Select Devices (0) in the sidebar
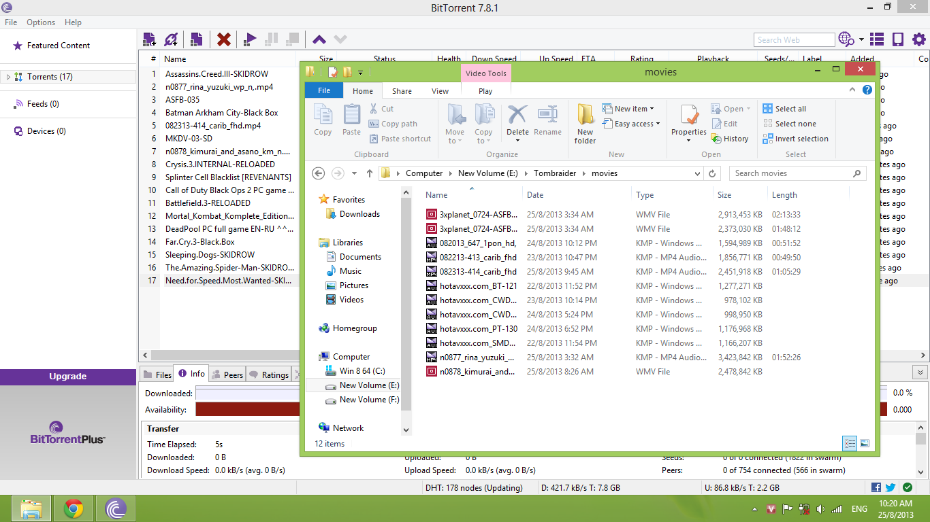930x522 pixels. point(46,131)
